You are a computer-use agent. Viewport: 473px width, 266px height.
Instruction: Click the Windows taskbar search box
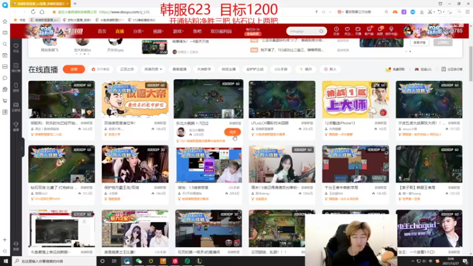tap(54, 261)
